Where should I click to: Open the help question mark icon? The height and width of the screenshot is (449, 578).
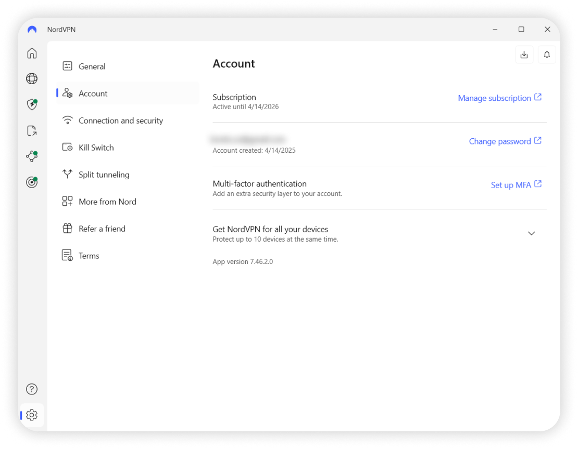32,389
